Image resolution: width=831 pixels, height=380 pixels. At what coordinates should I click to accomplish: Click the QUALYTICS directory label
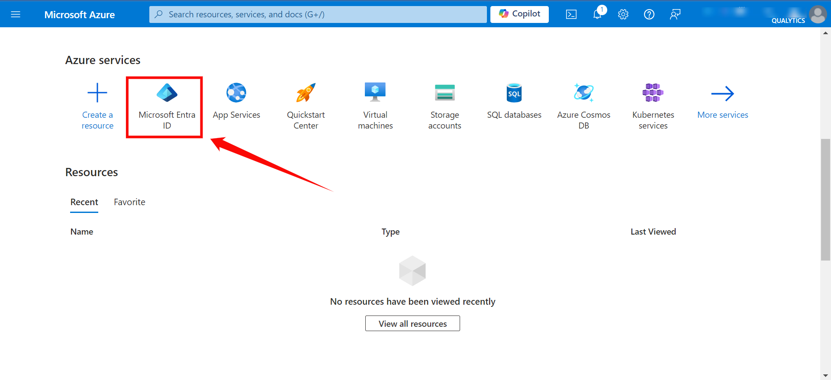788,20
